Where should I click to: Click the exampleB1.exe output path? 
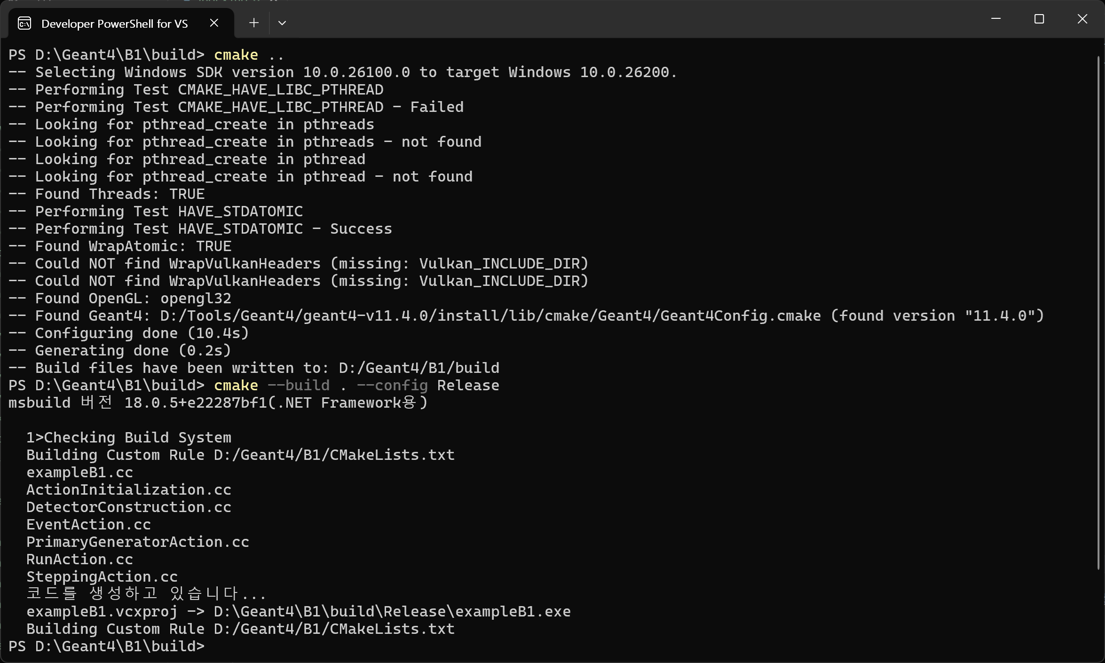(392, 612)
